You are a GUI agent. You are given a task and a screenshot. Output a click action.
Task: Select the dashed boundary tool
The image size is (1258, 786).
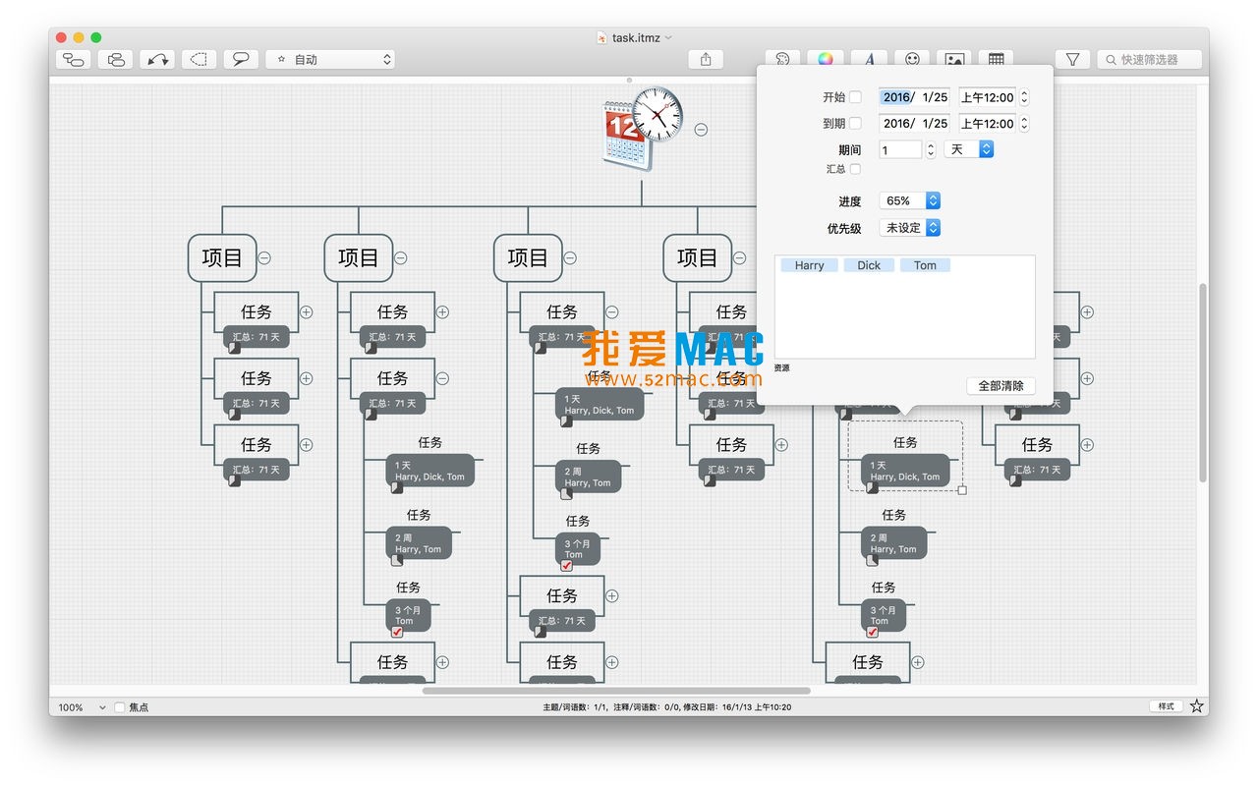pyautogui.click(x=200, y=60)
